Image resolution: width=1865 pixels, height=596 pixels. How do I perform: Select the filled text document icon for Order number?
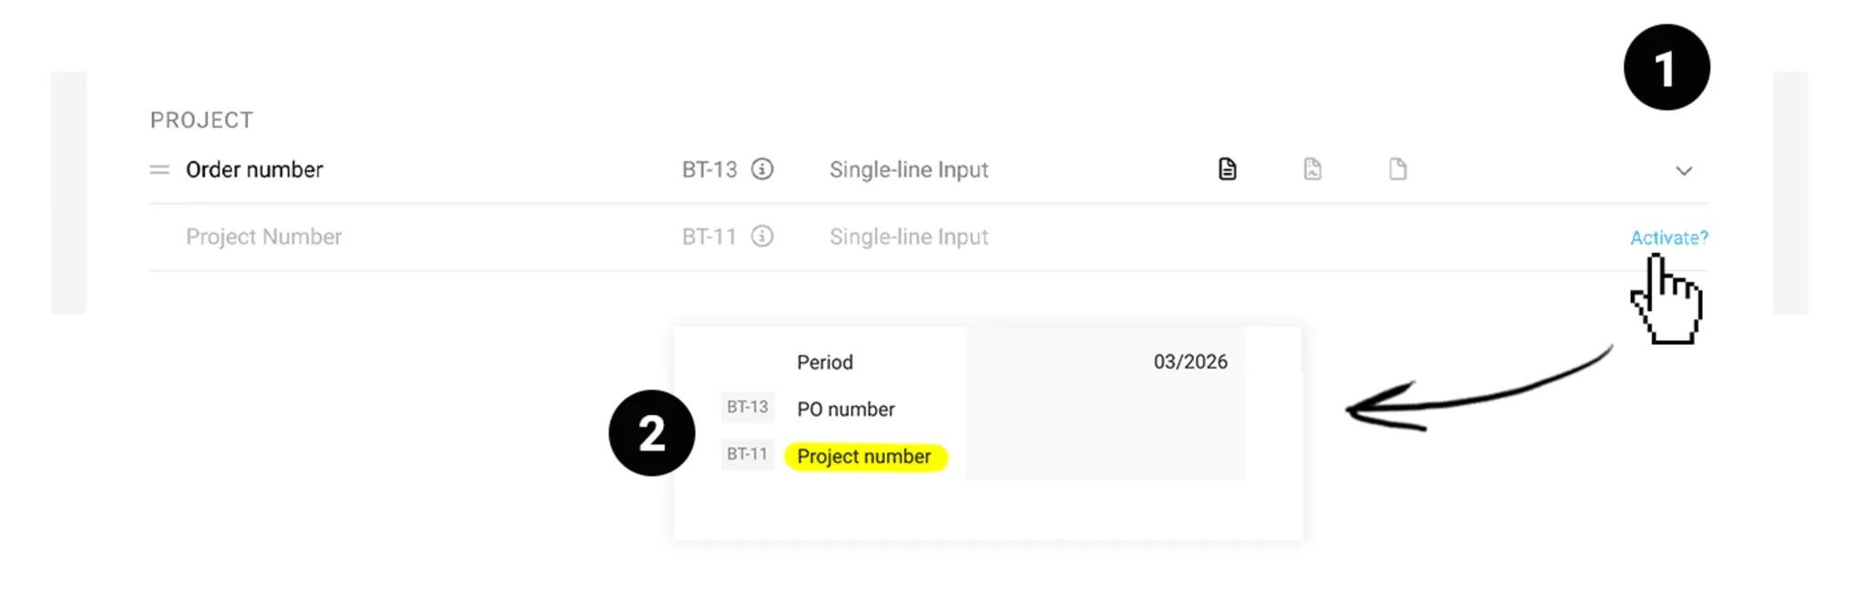tap(1228, 169)
